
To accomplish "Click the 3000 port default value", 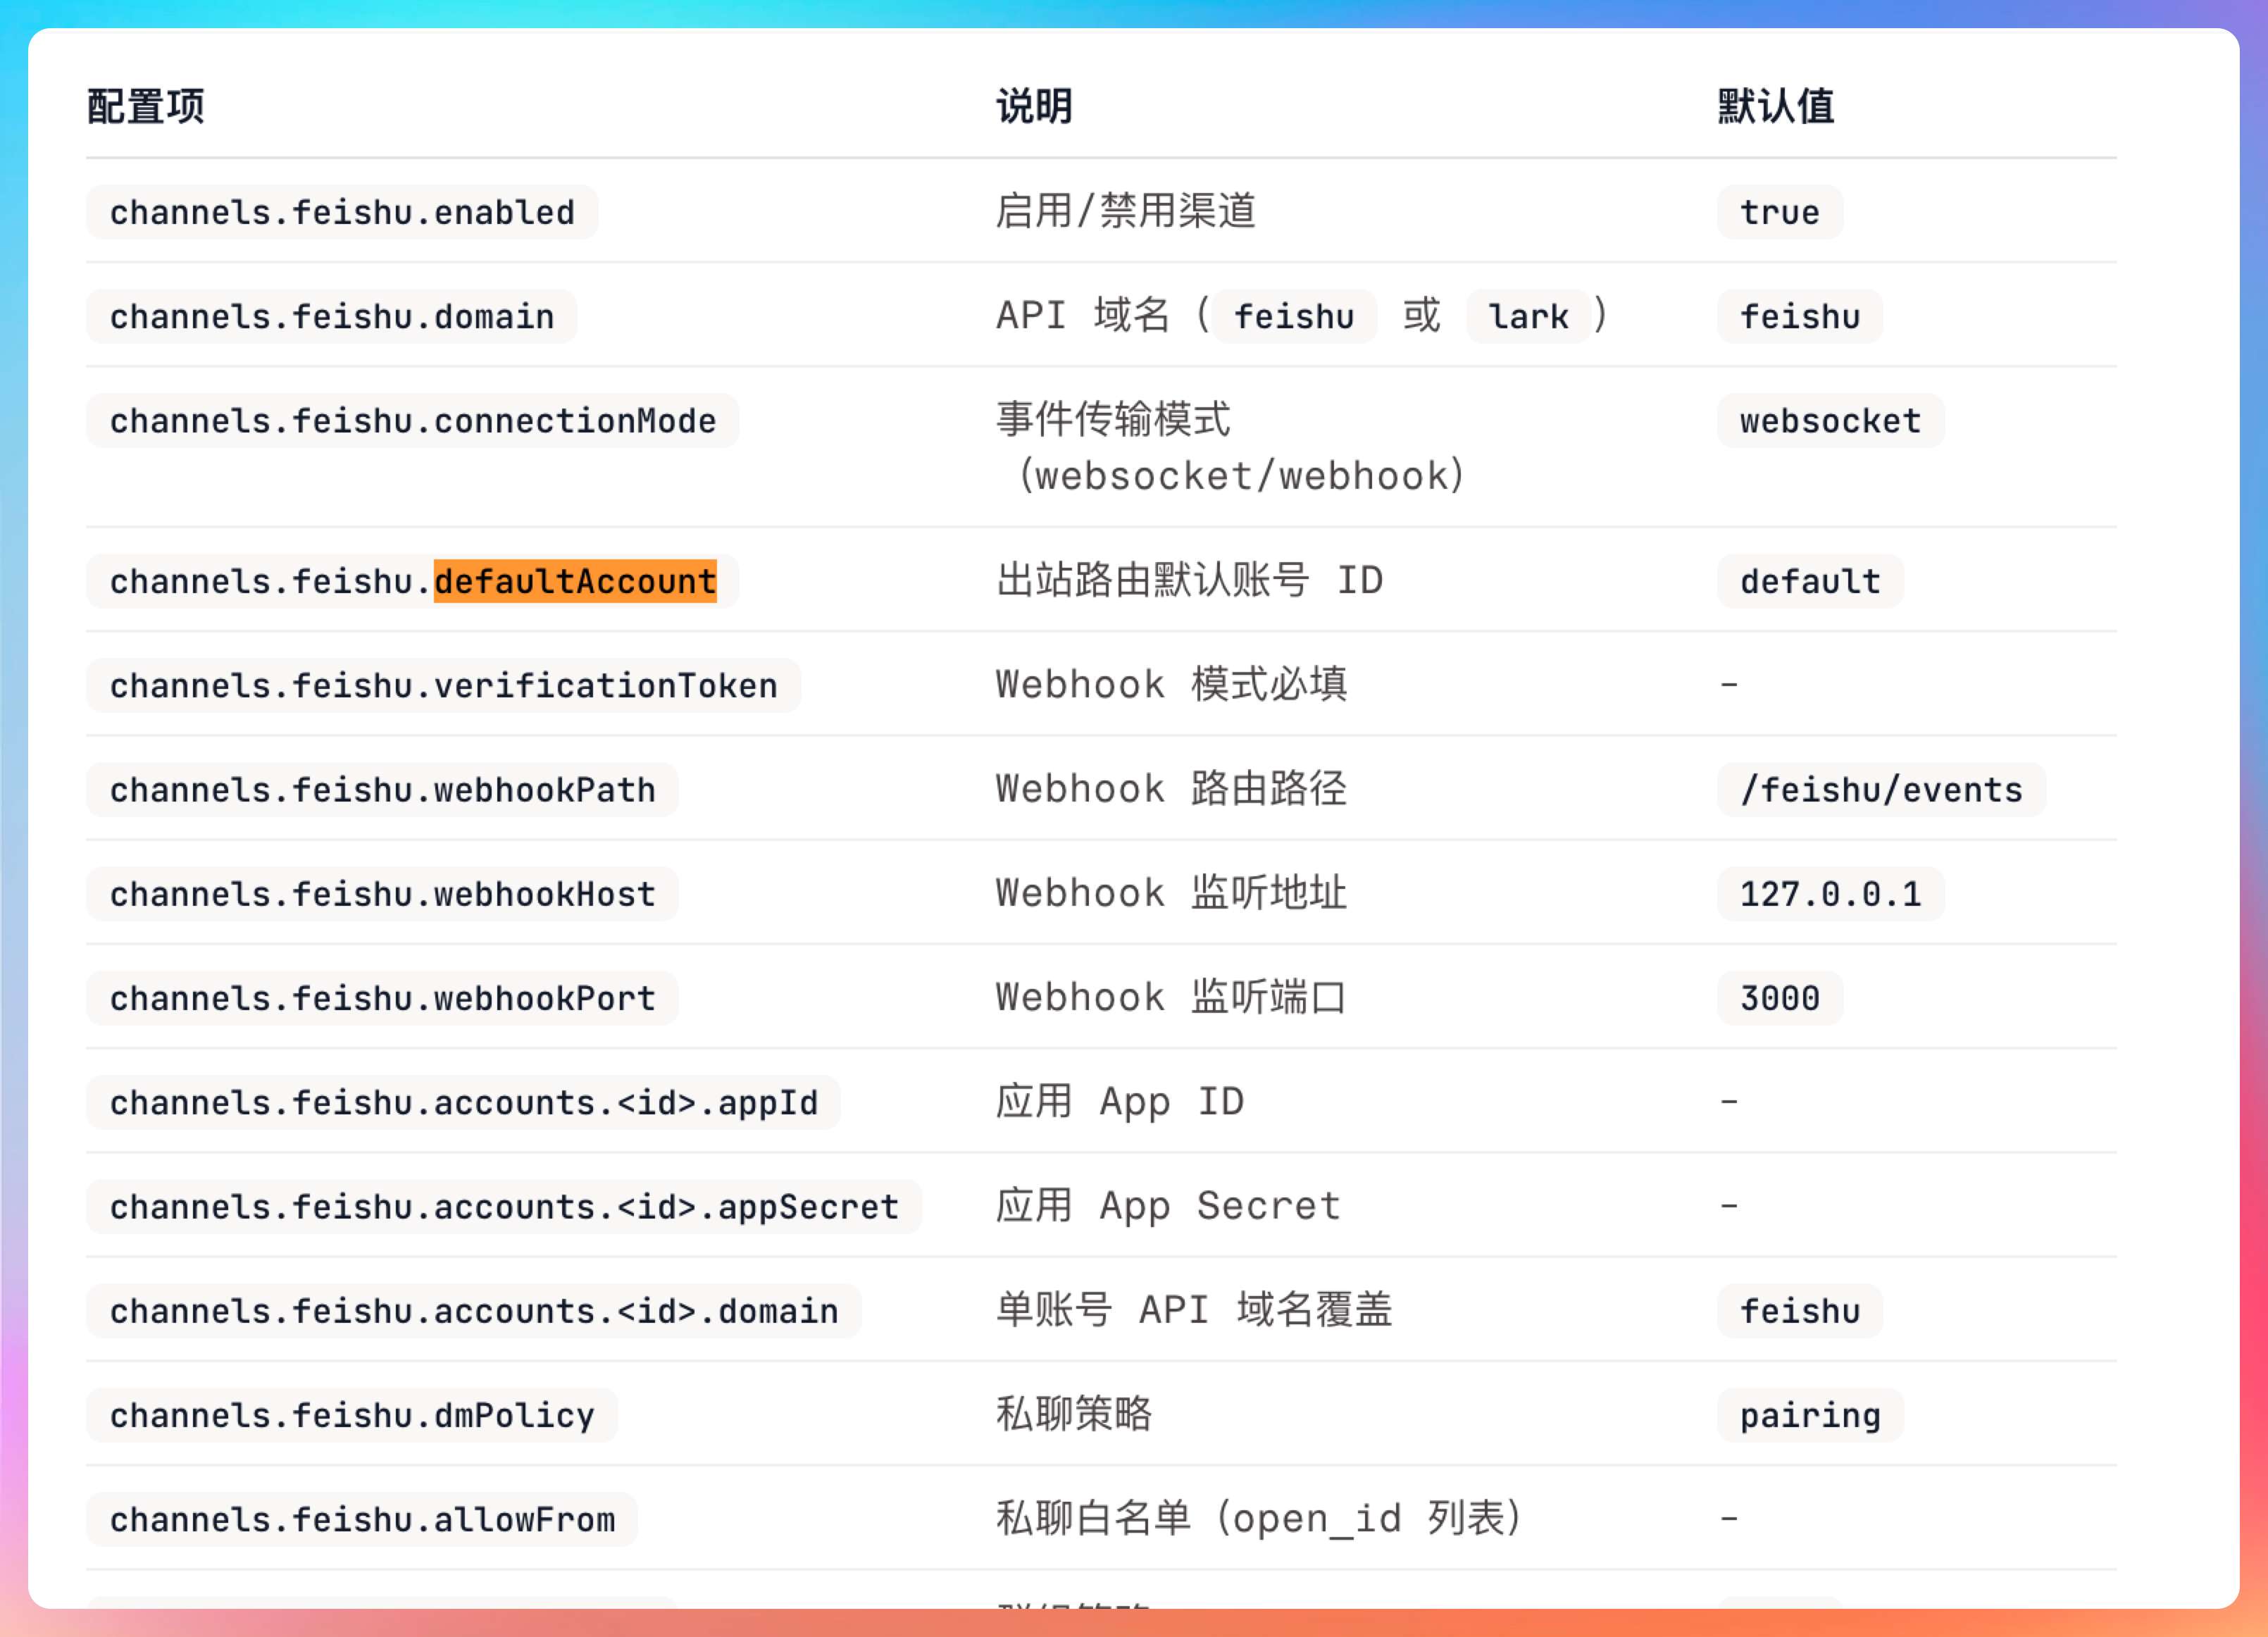I will pyautogui.click(x=1779, y=998).
